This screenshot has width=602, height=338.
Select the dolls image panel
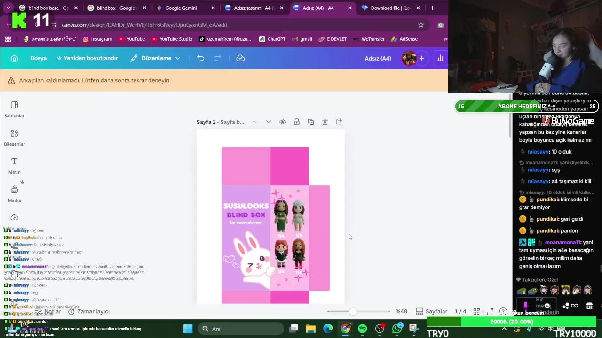click(x=289, y=238)
